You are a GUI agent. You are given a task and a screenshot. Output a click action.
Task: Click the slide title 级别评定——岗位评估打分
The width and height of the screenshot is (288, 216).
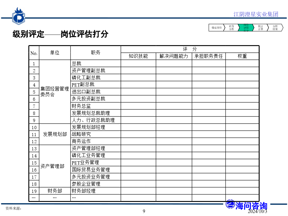[60, 34]
